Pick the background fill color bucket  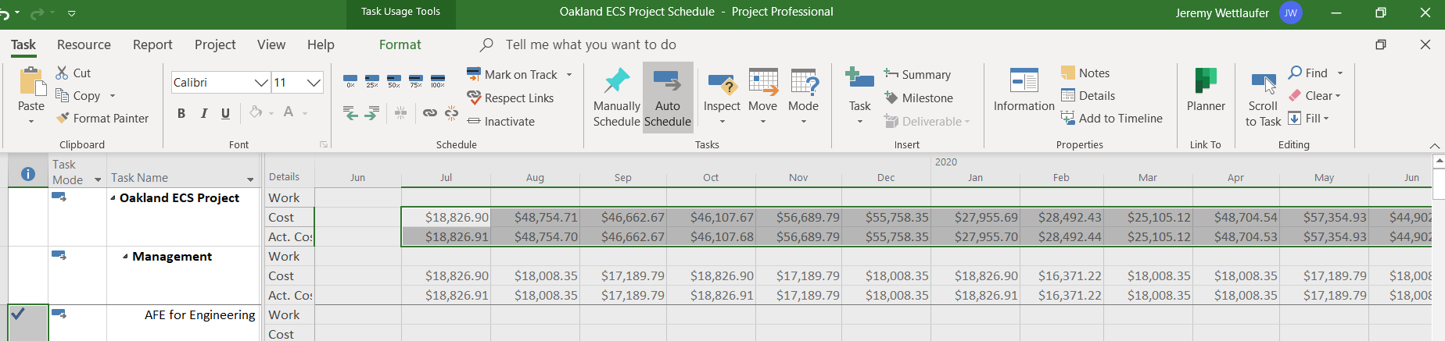point(256,112)
